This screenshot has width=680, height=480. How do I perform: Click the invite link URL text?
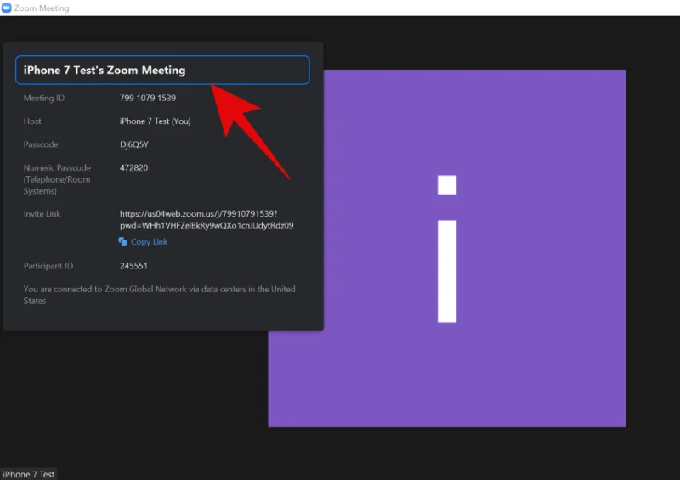pos(207,220)
